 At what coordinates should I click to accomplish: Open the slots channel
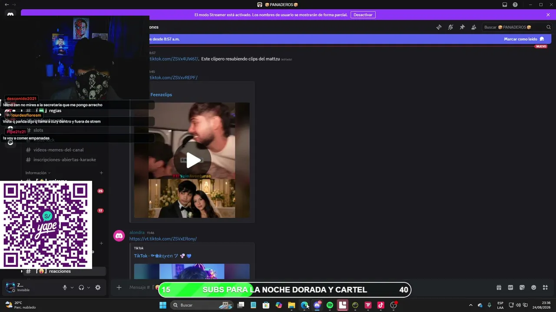click(x=64, y=130)
